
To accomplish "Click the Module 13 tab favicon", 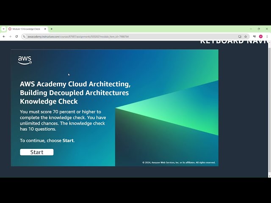I will pyautogui.click(x=10, y=29).
